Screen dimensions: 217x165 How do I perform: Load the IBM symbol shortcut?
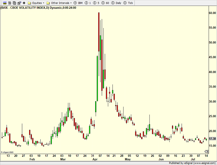coord(78,3)
